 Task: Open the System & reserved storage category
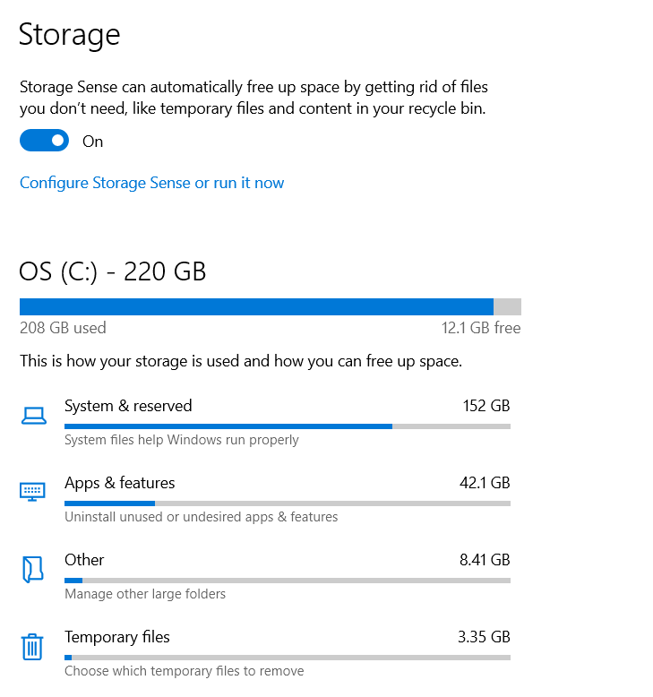click(x=128, y=406)
